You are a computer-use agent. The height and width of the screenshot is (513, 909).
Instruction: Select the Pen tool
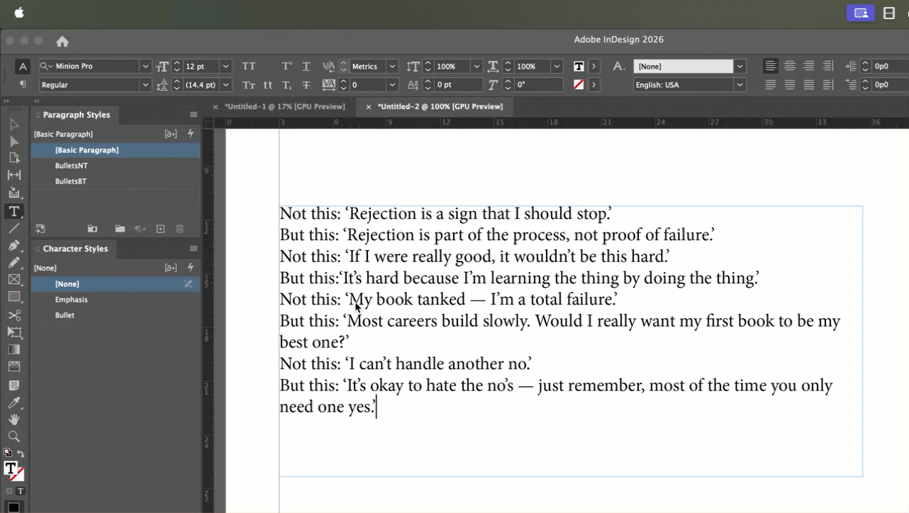coord(13,245)
